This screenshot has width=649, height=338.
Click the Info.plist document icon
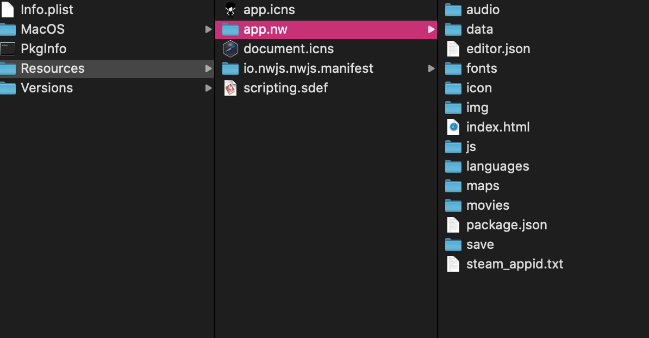click(x=8, y=10)
